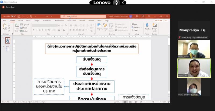Switch to the Insert ribbon tab
Viewport: 215px width, 111px height.
click(x=21, y=21)
